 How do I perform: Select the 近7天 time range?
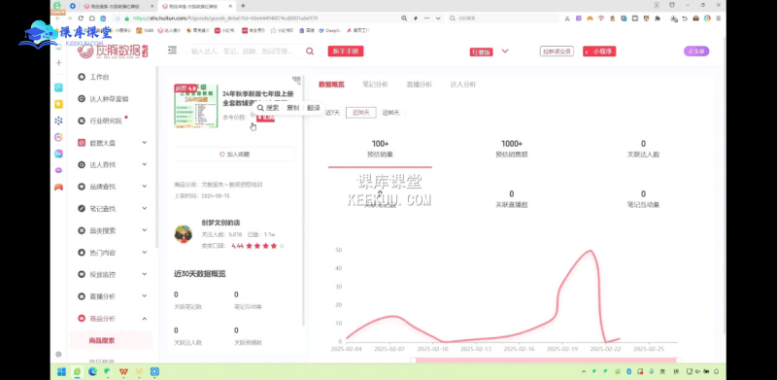[x=332, y=113]
